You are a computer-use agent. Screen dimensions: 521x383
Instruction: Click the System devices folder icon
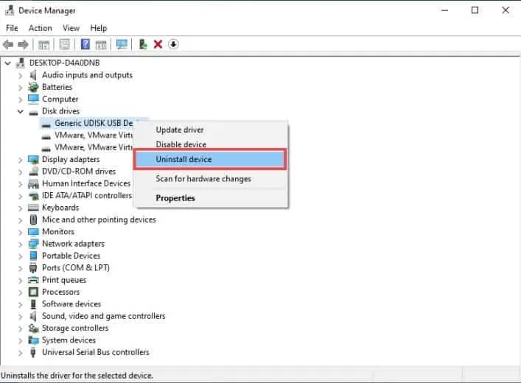point(33,340)
